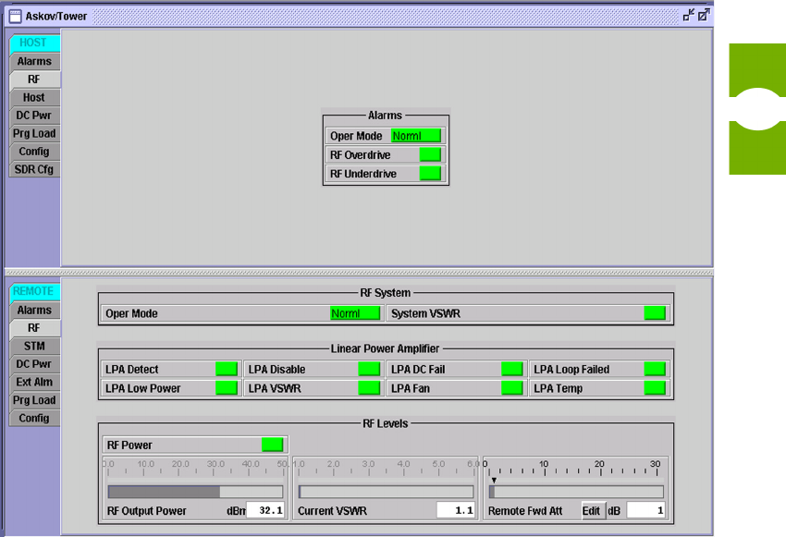Screen dimensions: 786x537
Task: Click the HOST section header label
Action: [x=33, y=43]
